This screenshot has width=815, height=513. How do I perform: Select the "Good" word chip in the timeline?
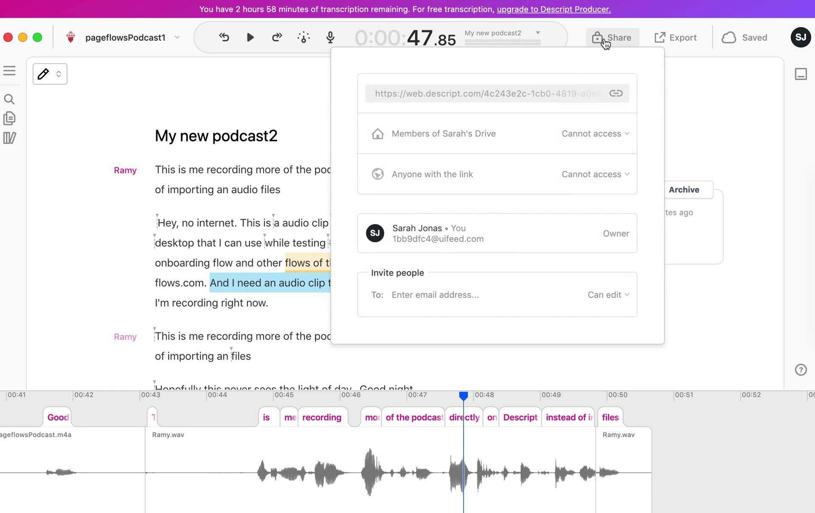pos(58,417)
